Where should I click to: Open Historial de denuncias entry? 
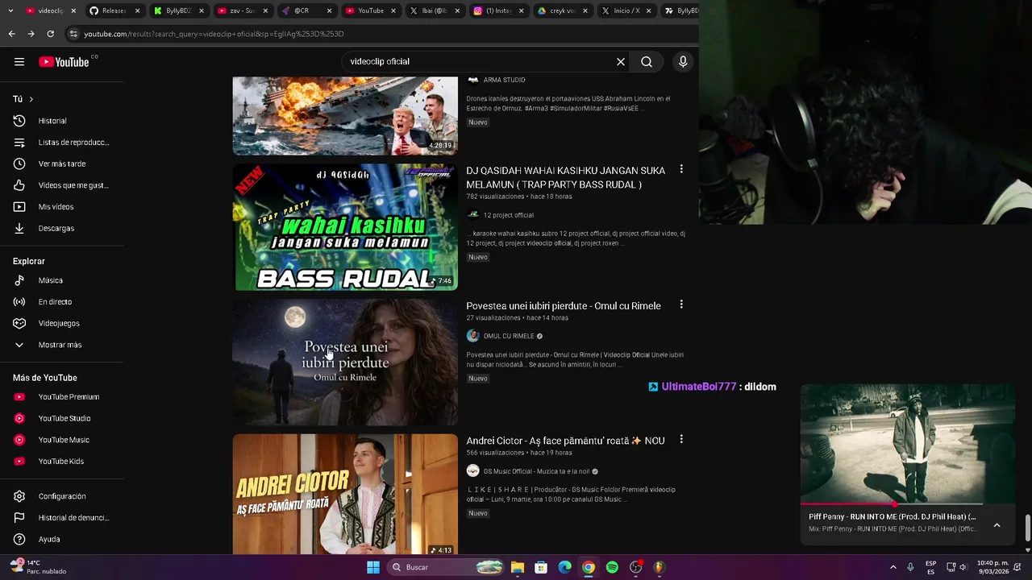click(62, 518)
